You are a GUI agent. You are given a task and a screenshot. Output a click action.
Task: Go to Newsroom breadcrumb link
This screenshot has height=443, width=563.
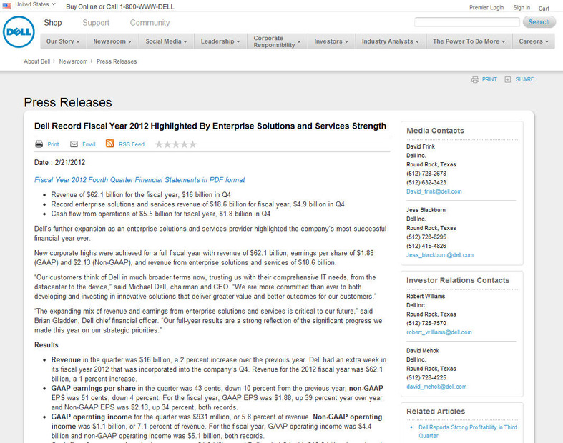click(x=73, y=61)
